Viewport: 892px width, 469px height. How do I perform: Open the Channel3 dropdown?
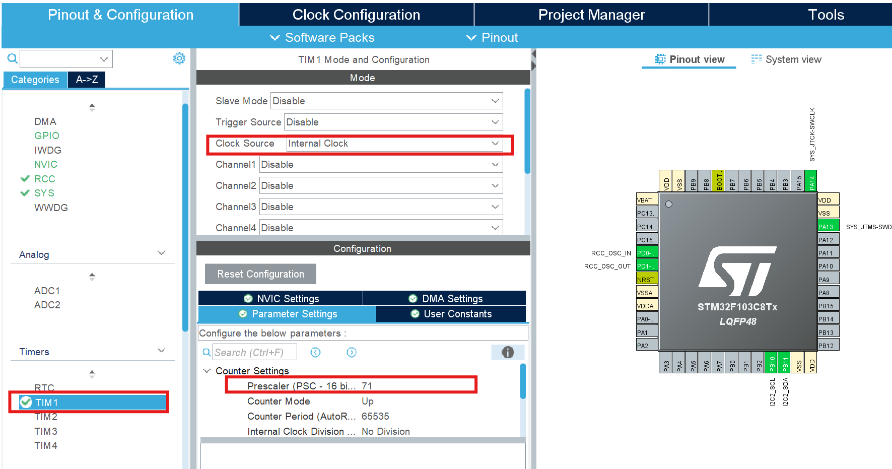pos(381,207)
